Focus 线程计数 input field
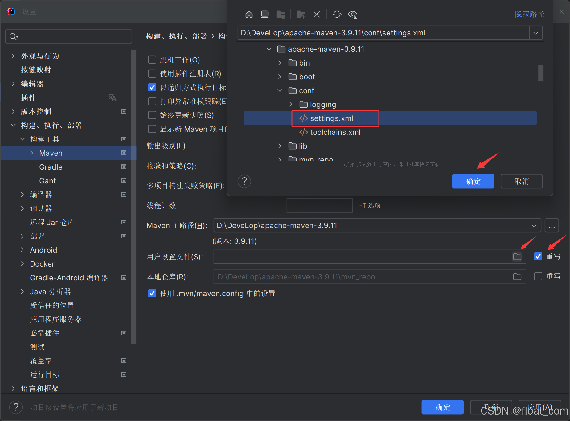Viewport: 570px width, 421px height. tap(319, 205)
